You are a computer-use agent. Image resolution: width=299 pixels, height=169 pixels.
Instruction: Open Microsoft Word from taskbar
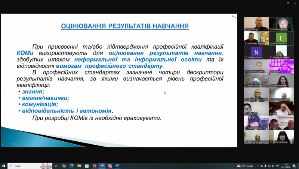tap(117, 166)
